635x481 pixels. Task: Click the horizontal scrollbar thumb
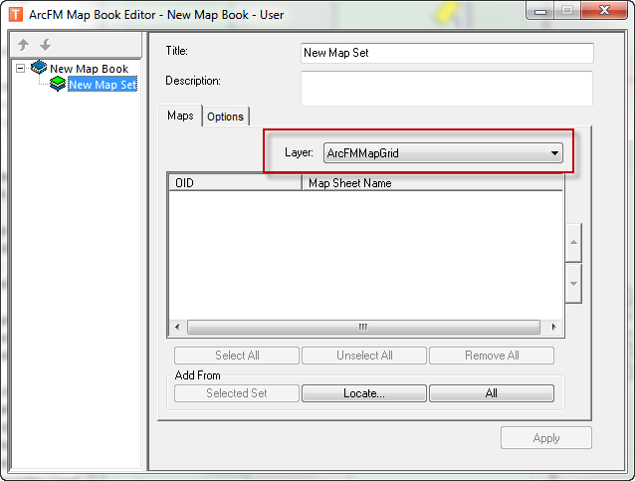coord(363,327)
